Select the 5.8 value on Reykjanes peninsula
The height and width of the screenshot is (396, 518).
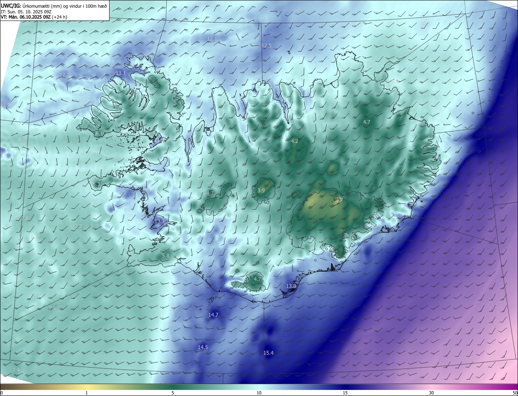(x=166, y=256)
